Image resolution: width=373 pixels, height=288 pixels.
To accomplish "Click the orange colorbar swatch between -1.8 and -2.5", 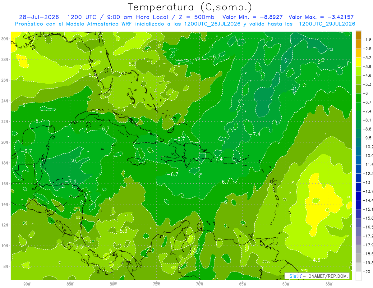I will click(358, 44).
